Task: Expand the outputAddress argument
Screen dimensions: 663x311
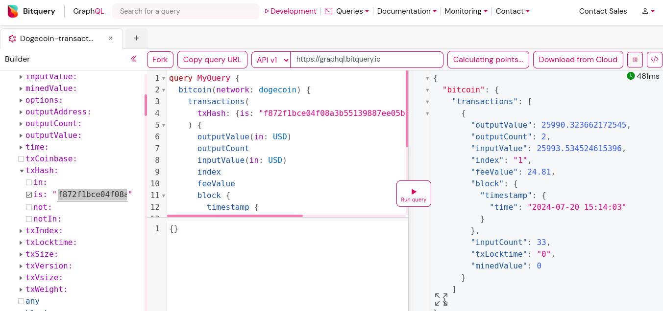Action: 21,112
